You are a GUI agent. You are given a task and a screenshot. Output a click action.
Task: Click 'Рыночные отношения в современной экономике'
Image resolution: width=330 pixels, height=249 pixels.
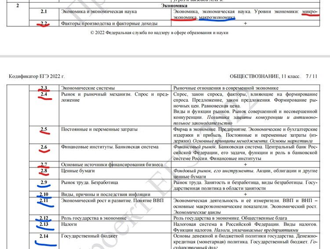click(x=226, y=88)
